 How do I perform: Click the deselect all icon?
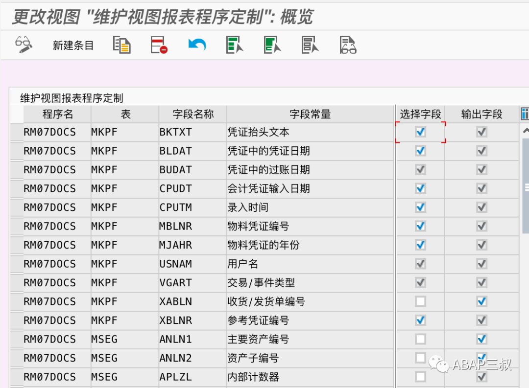(x=310, y=45)
